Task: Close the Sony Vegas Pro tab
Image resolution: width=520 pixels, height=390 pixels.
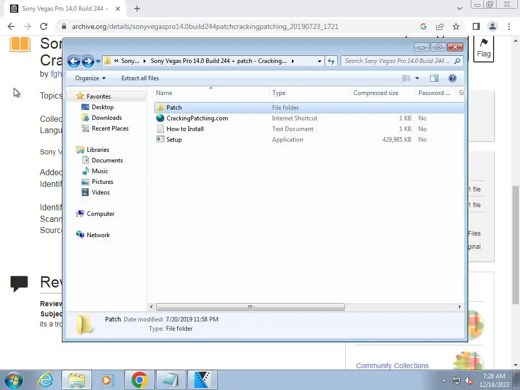Action: click(118, 9)
